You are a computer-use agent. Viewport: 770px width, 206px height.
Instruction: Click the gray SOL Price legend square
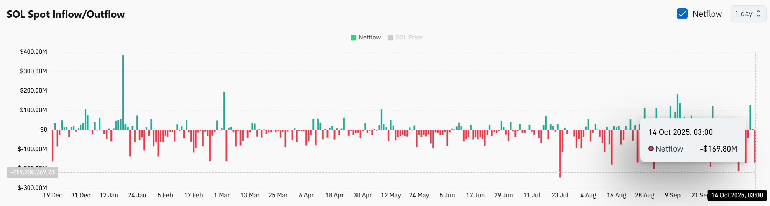point(390,38)
